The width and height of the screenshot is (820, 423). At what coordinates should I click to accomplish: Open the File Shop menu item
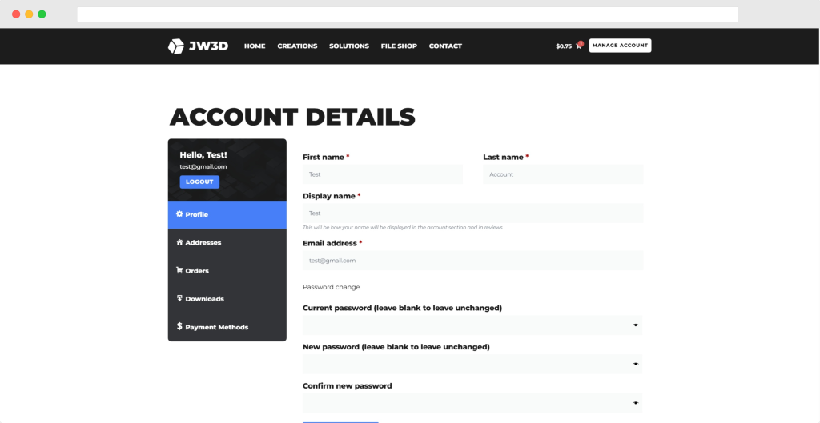click(x=399, y=46)
